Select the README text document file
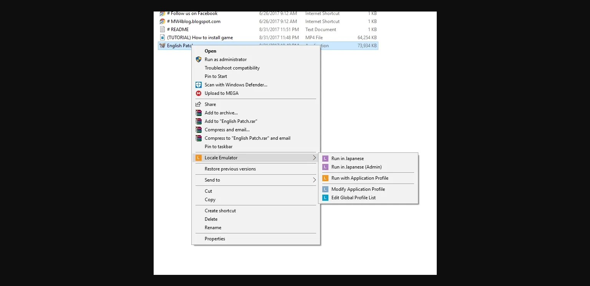The height and width of the screenshot is (286, 590). point(180,30)
